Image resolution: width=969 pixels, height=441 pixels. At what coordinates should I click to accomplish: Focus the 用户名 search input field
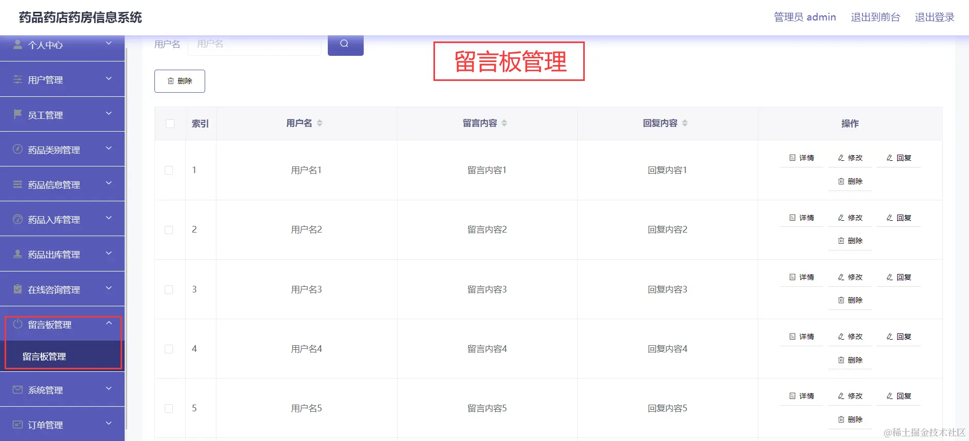pos(254,45)
